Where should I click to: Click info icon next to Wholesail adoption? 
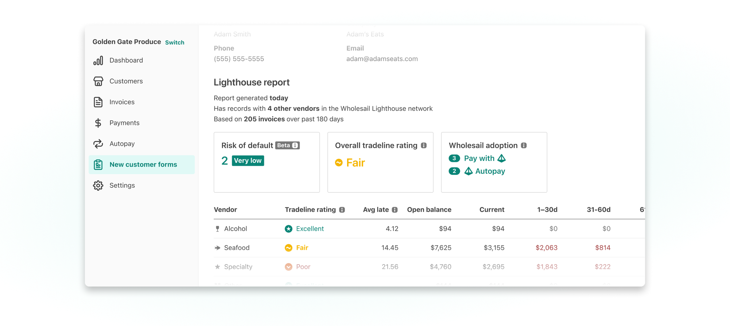pos(524,145)
